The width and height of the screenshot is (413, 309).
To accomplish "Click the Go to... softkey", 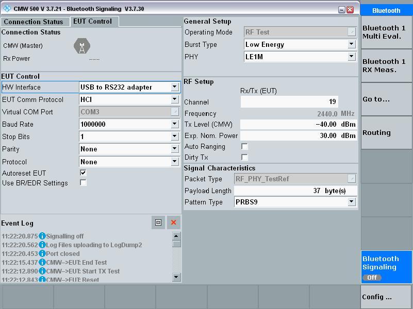I will coord(386,99).
